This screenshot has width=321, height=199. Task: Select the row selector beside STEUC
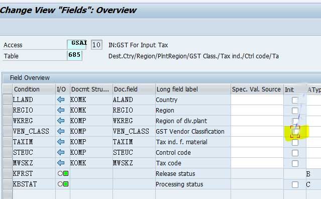(8, 152)
